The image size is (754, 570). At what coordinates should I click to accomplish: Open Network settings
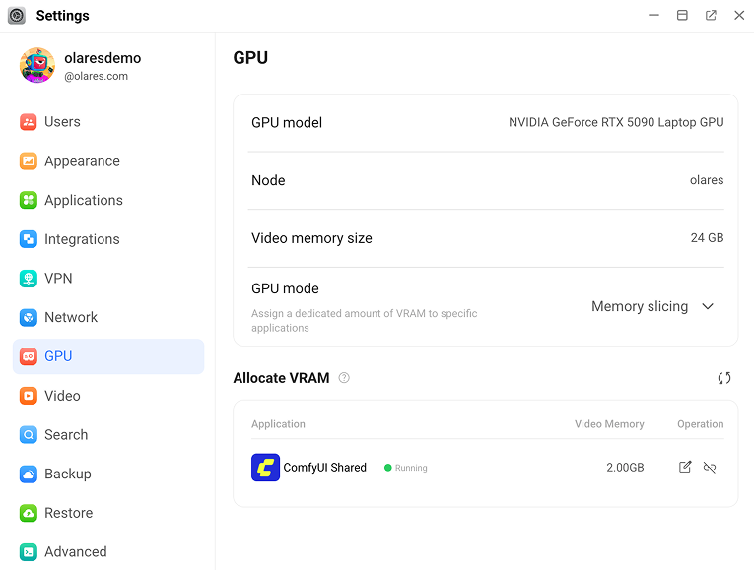71,317
